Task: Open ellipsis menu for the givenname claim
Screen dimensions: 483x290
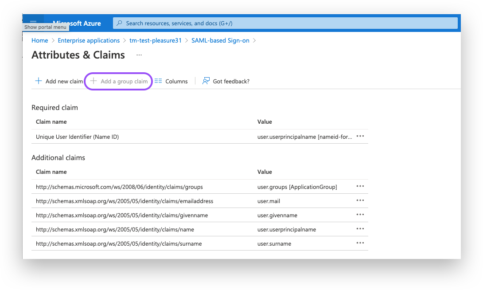Action: pos(360,215)
